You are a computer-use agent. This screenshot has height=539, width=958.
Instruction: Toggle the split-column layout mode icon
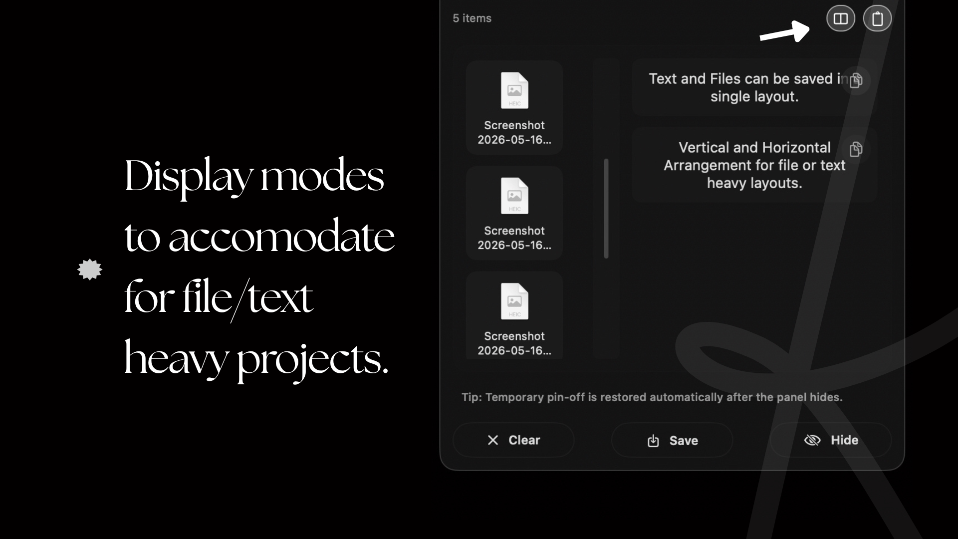tap(841, 18)
